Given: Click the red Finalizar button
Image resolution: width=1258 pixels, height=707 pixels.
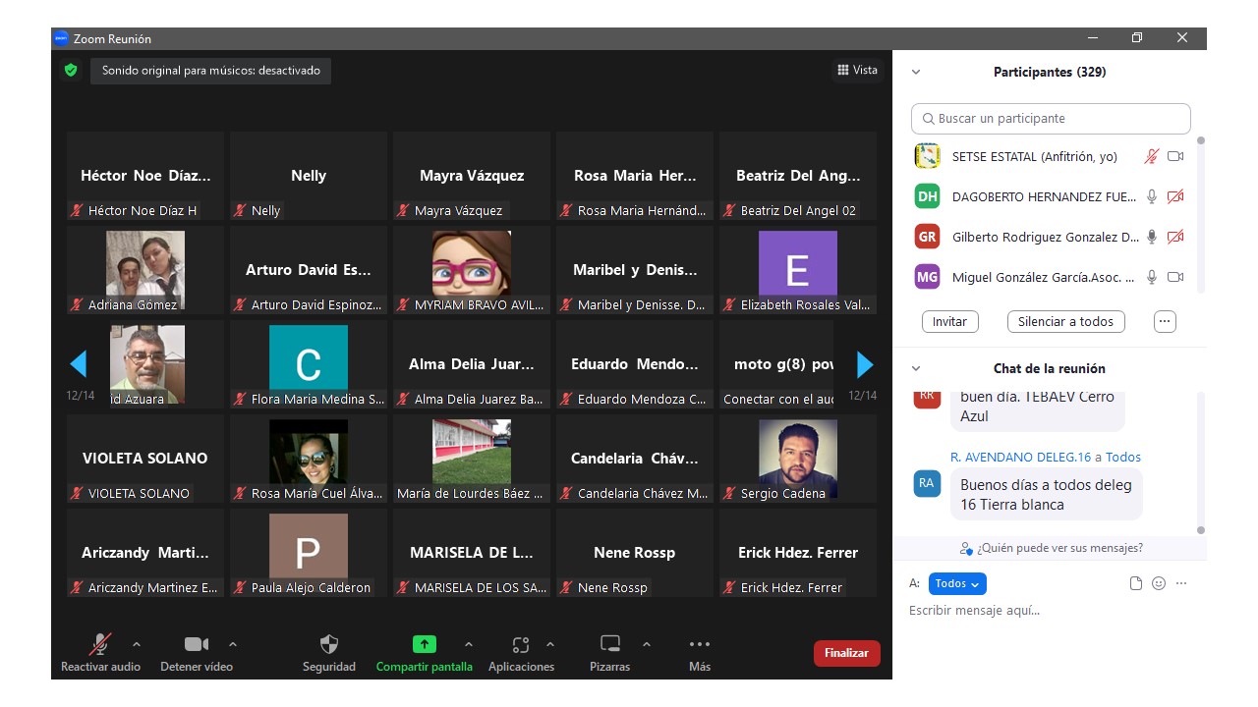Looking at the screenshot, I should (847, 653).
